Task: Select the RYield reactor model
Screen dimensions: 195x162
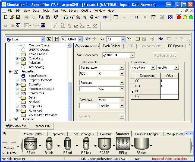Action: point(49,144)
